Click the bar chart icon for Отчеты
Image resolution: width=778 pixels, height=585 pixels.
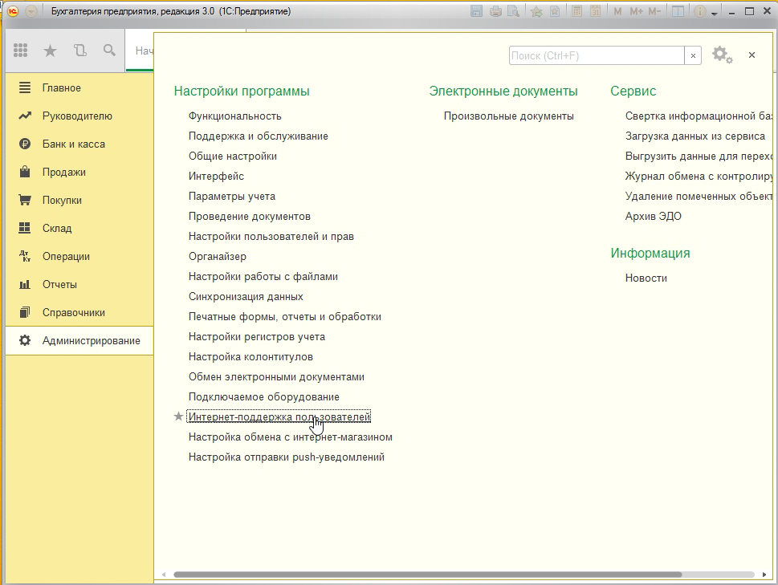tap(24, 285)
